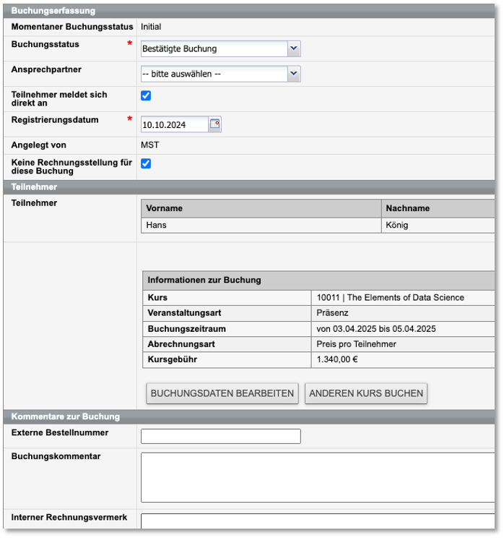This screenshot has height=538, width=504.
Task: Click the 'Informationen zur Buchung' table header
Action: [204, 280]
